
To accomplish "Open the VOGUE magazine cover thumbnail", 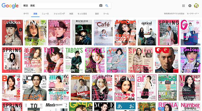I will tap(104, 107).
